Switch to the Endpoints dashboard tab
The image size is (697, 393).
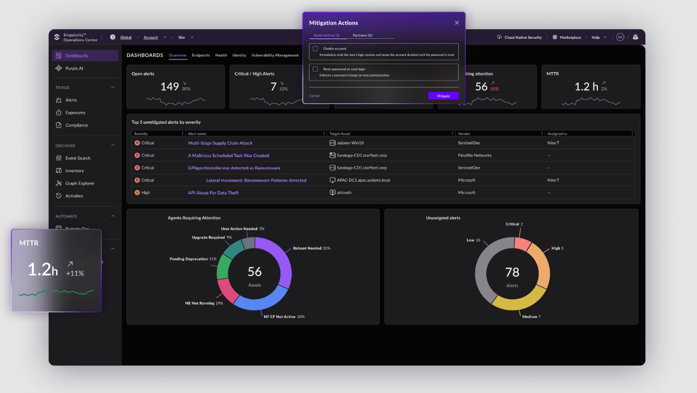pyautogui.click(x=200, y=55)
